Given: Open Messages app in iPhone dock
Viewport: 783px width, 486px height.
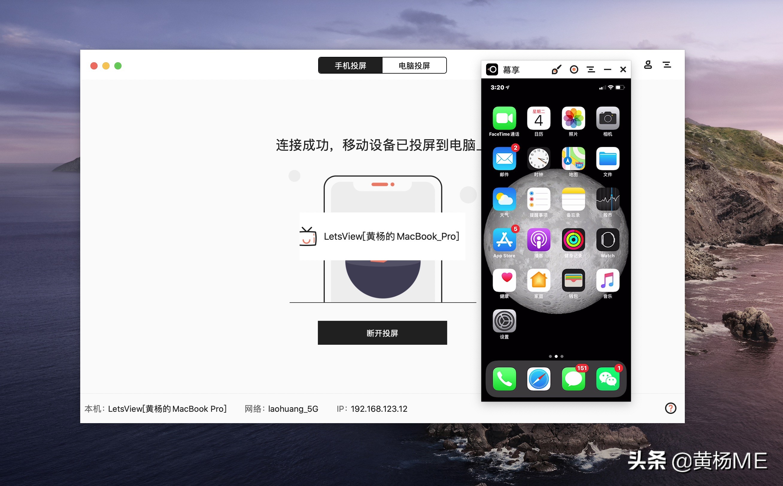Looking at the screenshot, I should (574, 380).
